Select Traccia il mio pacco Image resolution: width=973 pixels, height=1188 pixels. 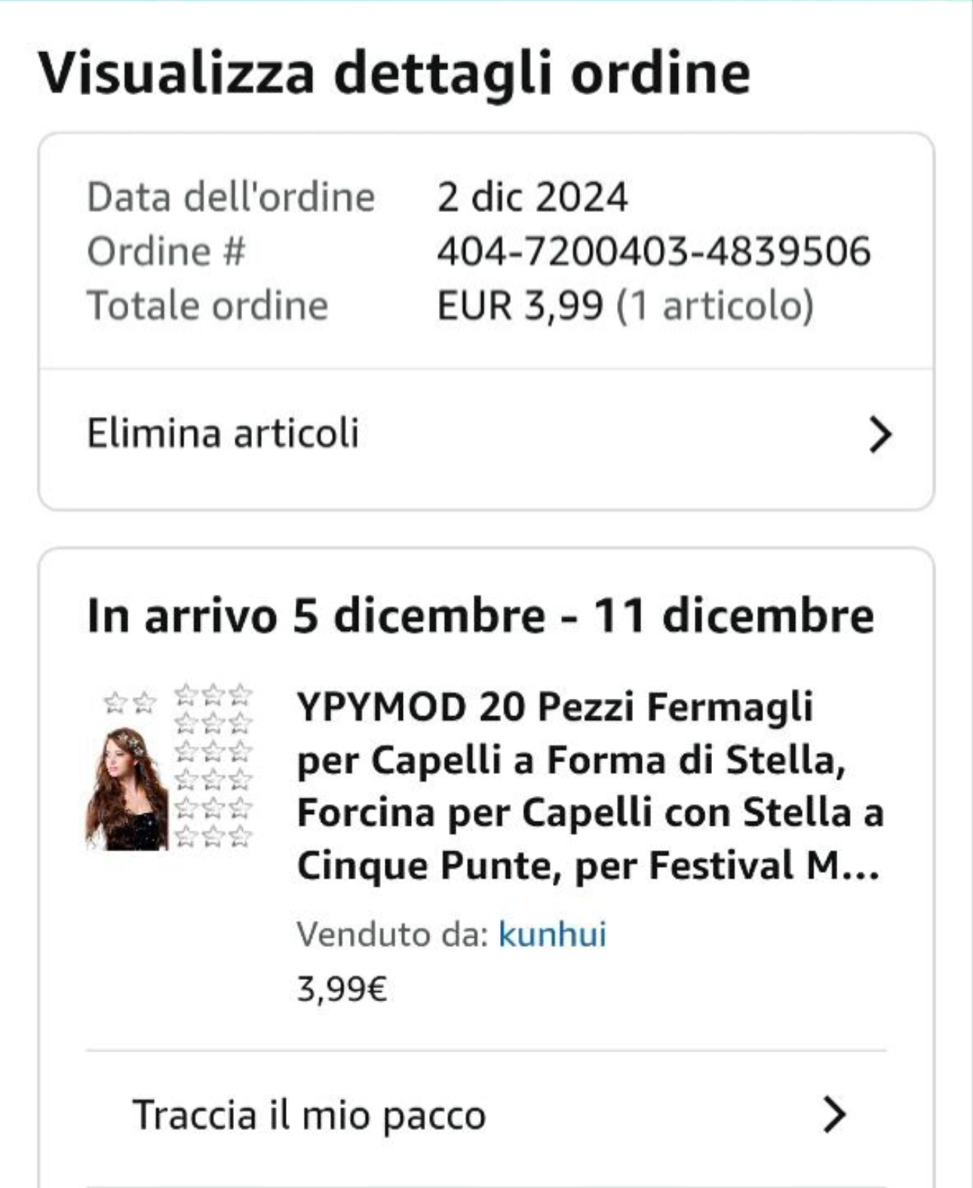(309, 1115)
